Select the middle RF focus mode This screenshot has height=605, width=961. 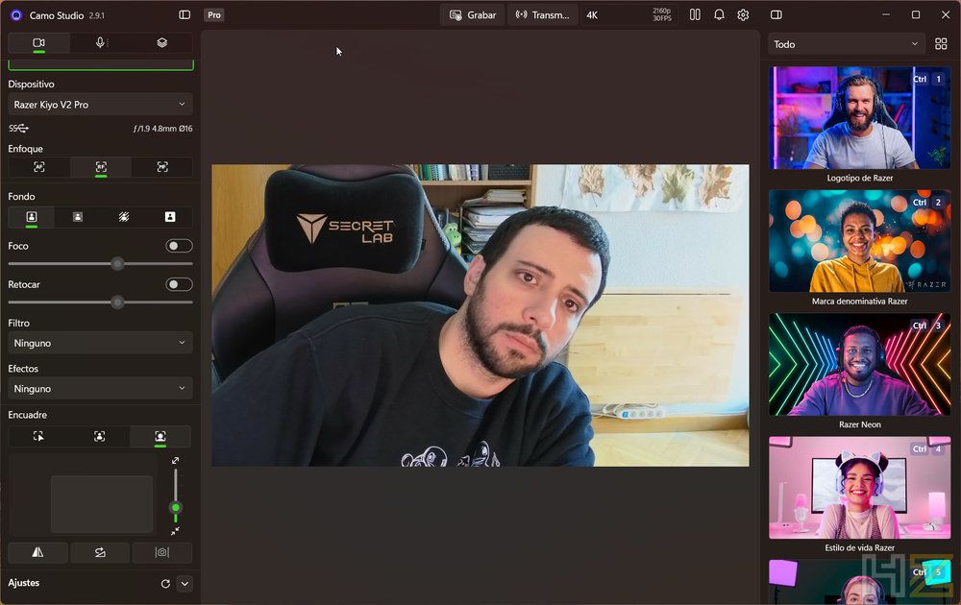click(101, 166)
